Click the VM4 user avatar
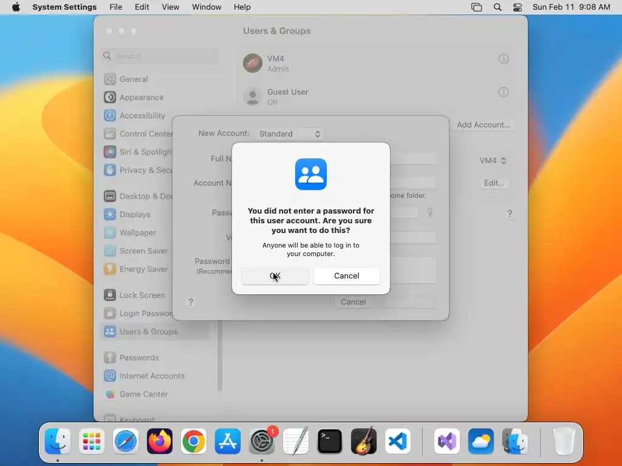The height and width of the screenshot is (466, 622). click(253, 63)
